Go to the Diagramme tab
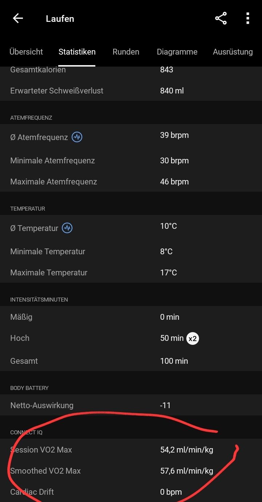Screen dimensions: 262x502 [x=177, y=52]
